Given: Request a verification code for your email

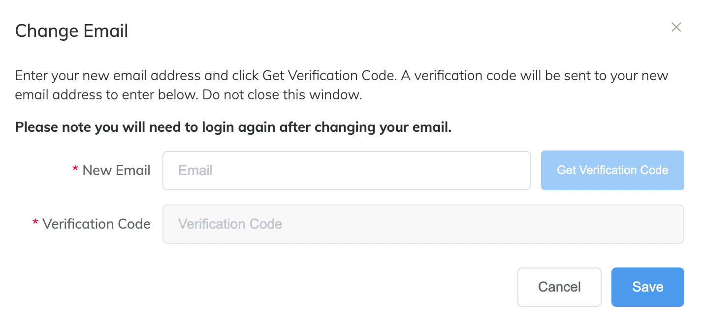Looking at the screenshot, I should (612, 170).
